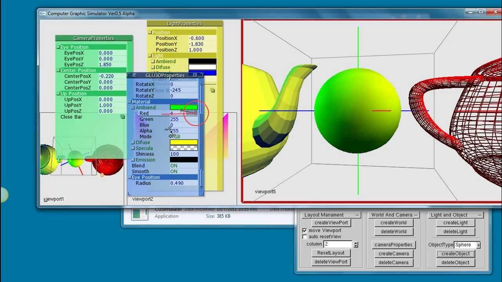Screen dimensions: 502x282
Task: Expand the Difuse material entry
Action: click(133, 143)
